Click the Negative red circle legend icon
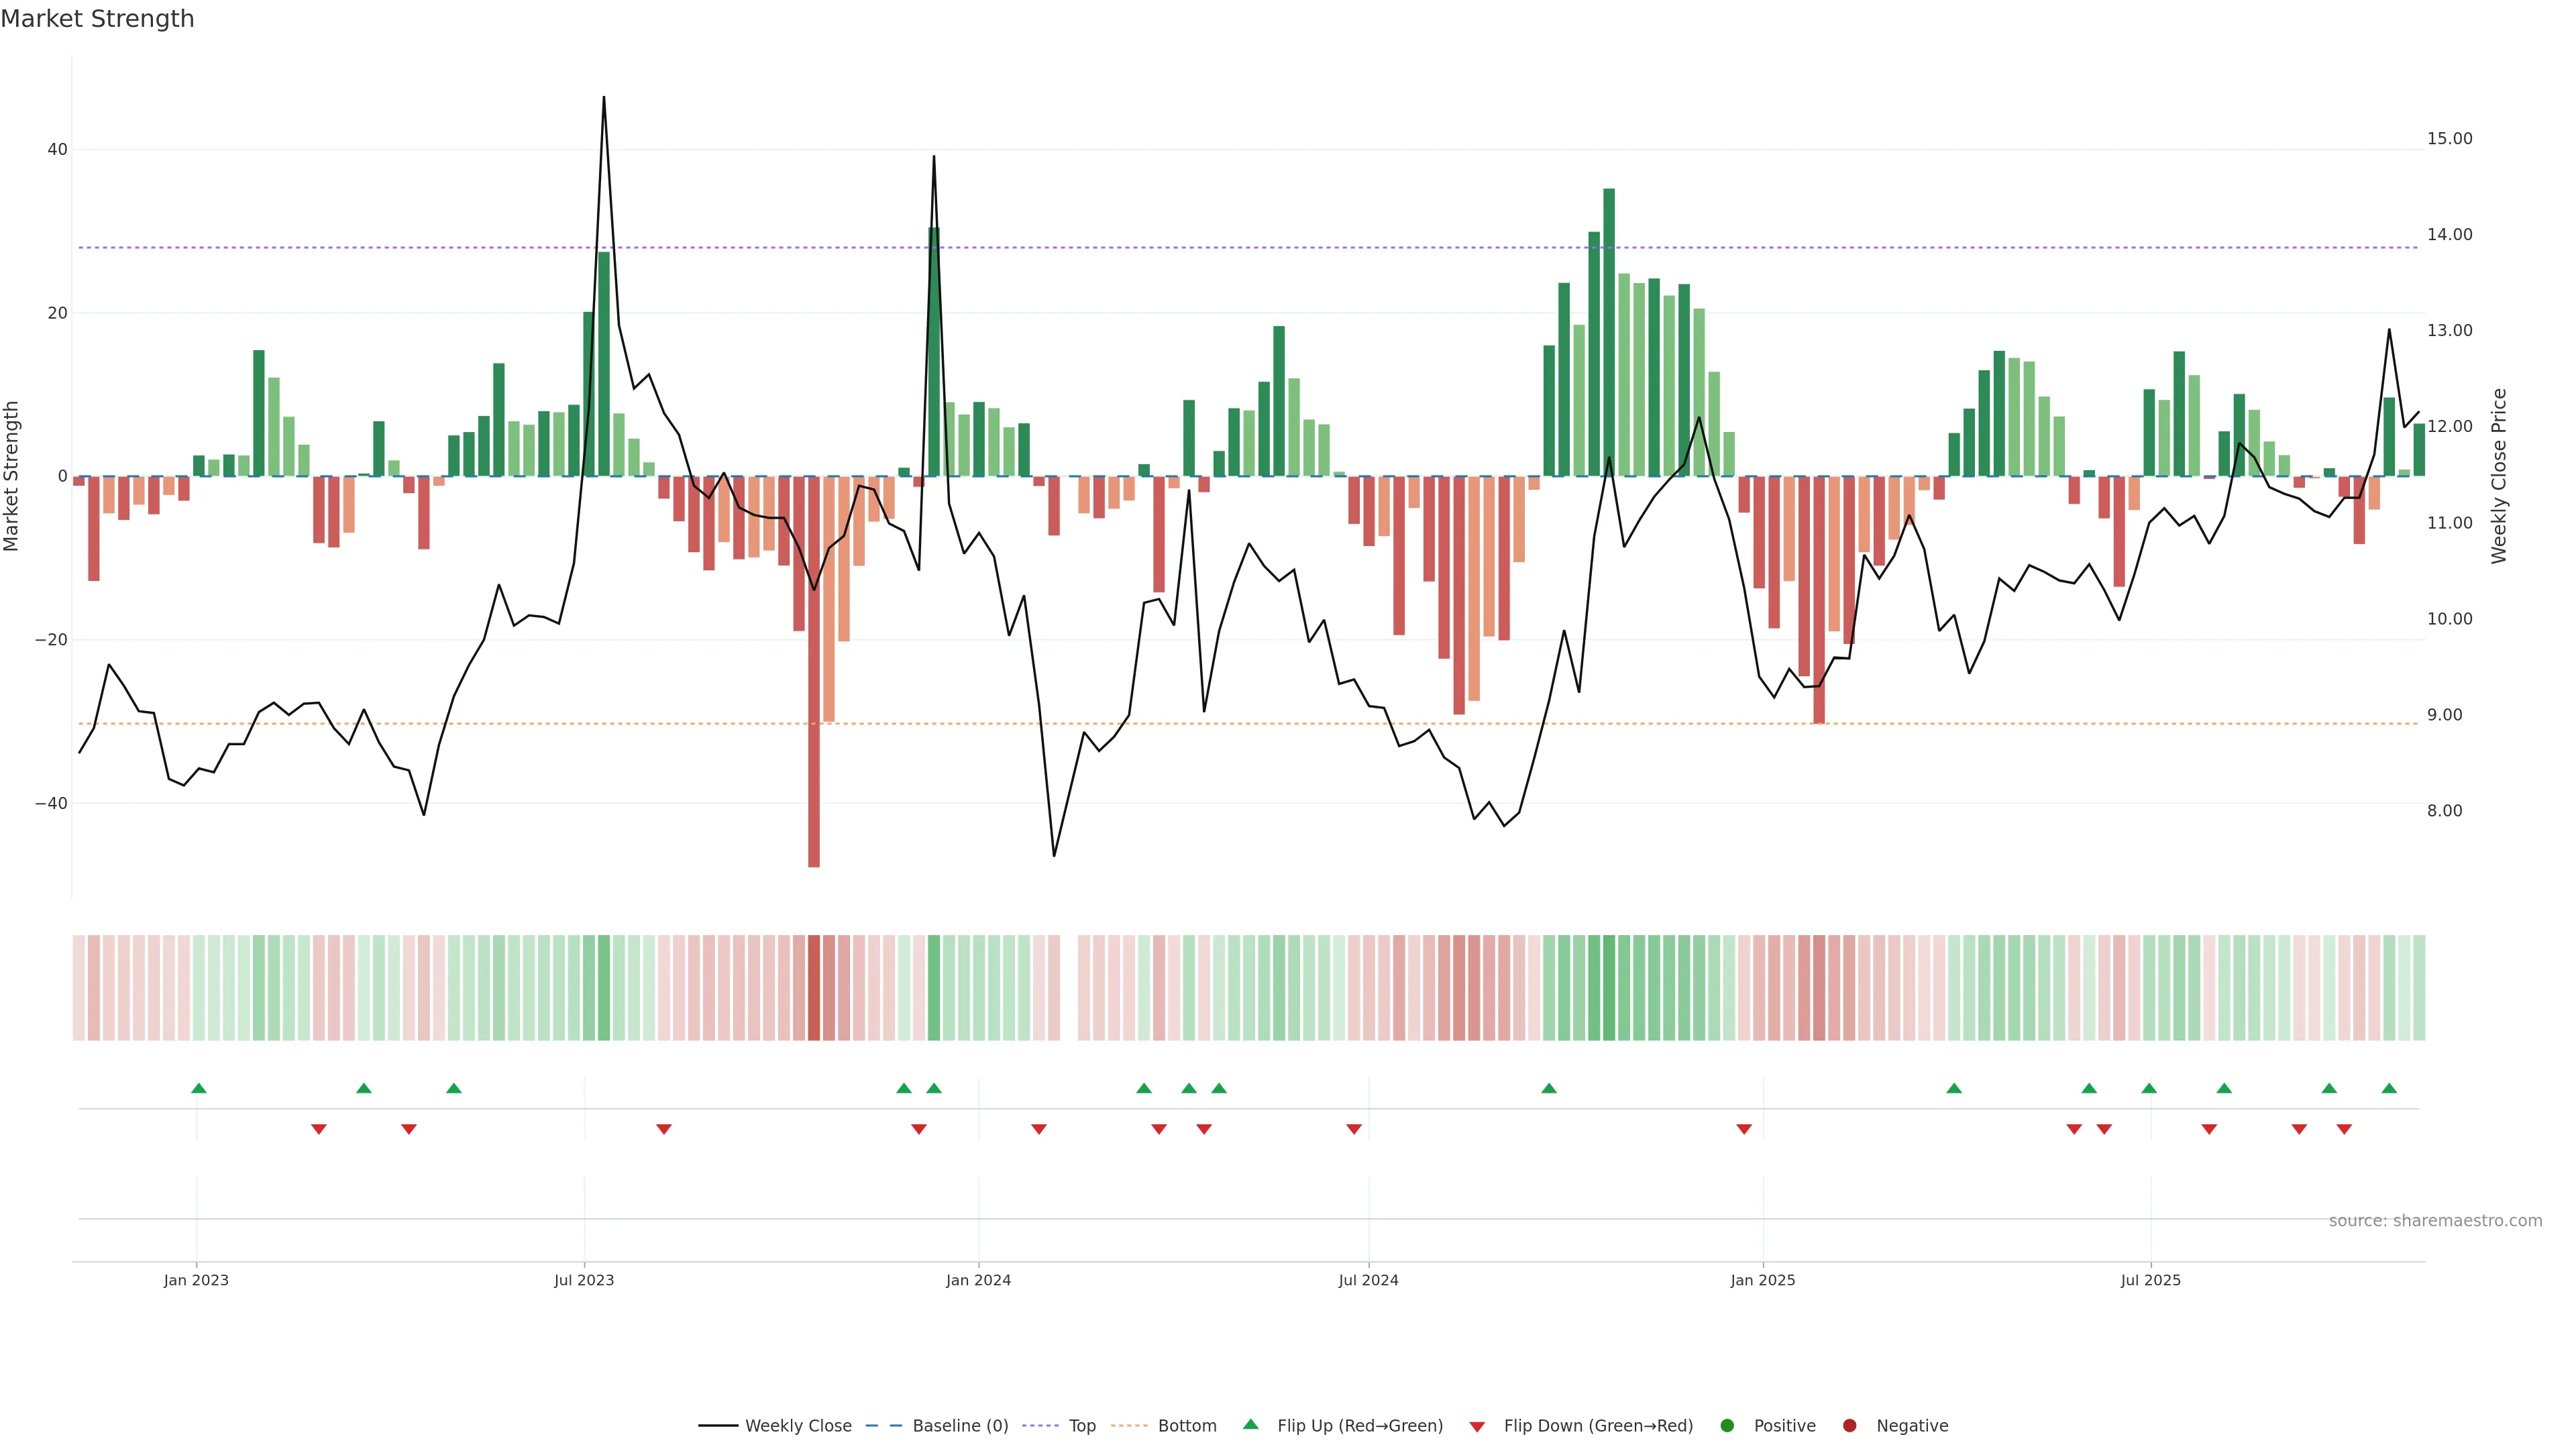The image size is (2576, 1449). click(x=1849, y=1426)
